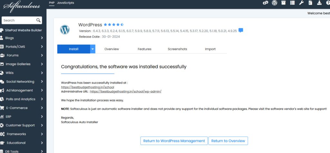Open the cPanel icon in top toolbar

(266, 3)
